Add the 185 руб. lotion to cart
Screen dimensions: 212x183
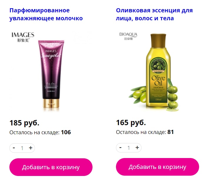pyautogui.click(x=51, y=167)
